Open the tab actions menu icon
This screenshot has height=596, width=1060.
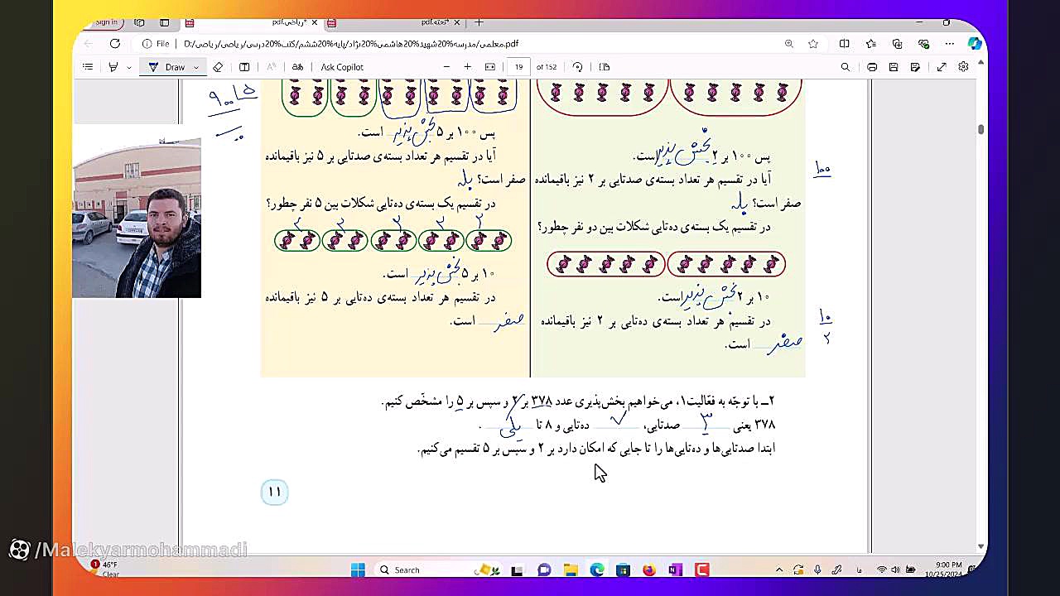coord(165,22)
